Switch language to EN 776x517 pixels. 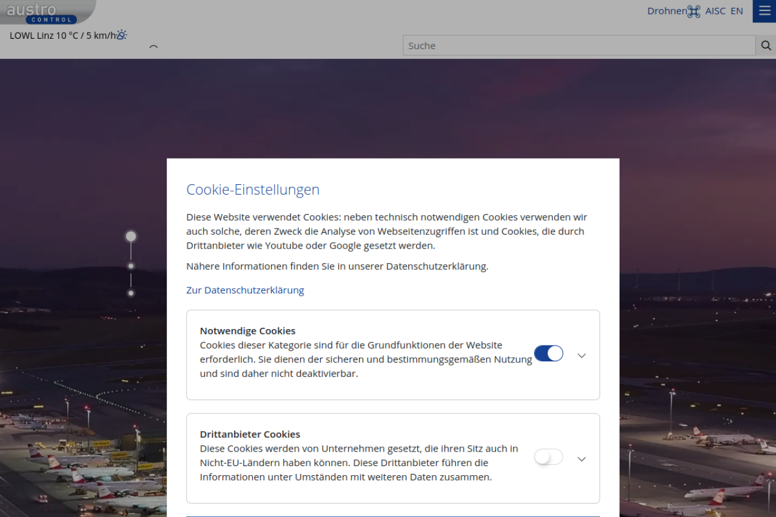coord(737,11)
